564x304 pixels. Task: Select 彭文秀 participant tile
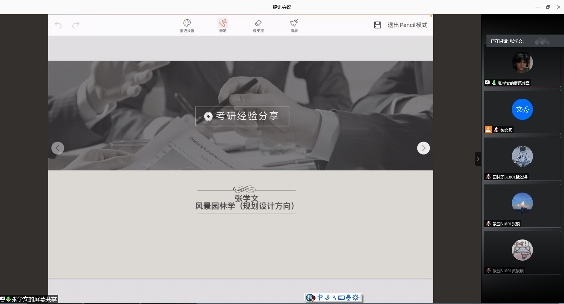pyautogui.click(x=522, y=111)
